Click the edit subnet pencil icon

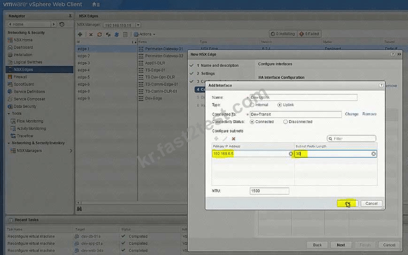point(225,139)
